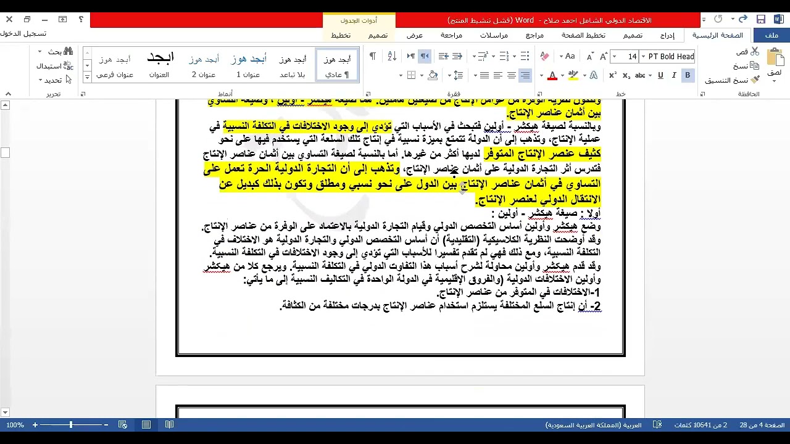The height and width of the screenshot is (444, 790).
Task: Click Sign in (تسجيل الدخول)
Action: point(23,33)
